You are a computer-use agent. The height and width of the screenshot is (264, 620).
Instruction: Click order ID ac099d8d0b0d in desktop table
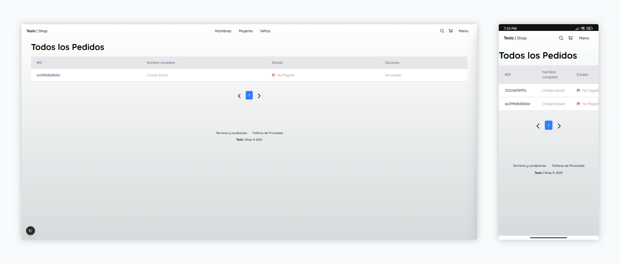pyautogui.click(x=48, y=75)
